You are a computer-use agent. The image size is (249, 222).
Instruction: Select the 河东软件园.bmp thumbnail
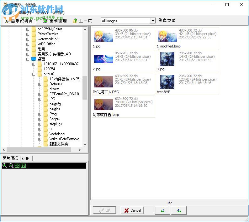pyautogui.click(x=123, y=106)
